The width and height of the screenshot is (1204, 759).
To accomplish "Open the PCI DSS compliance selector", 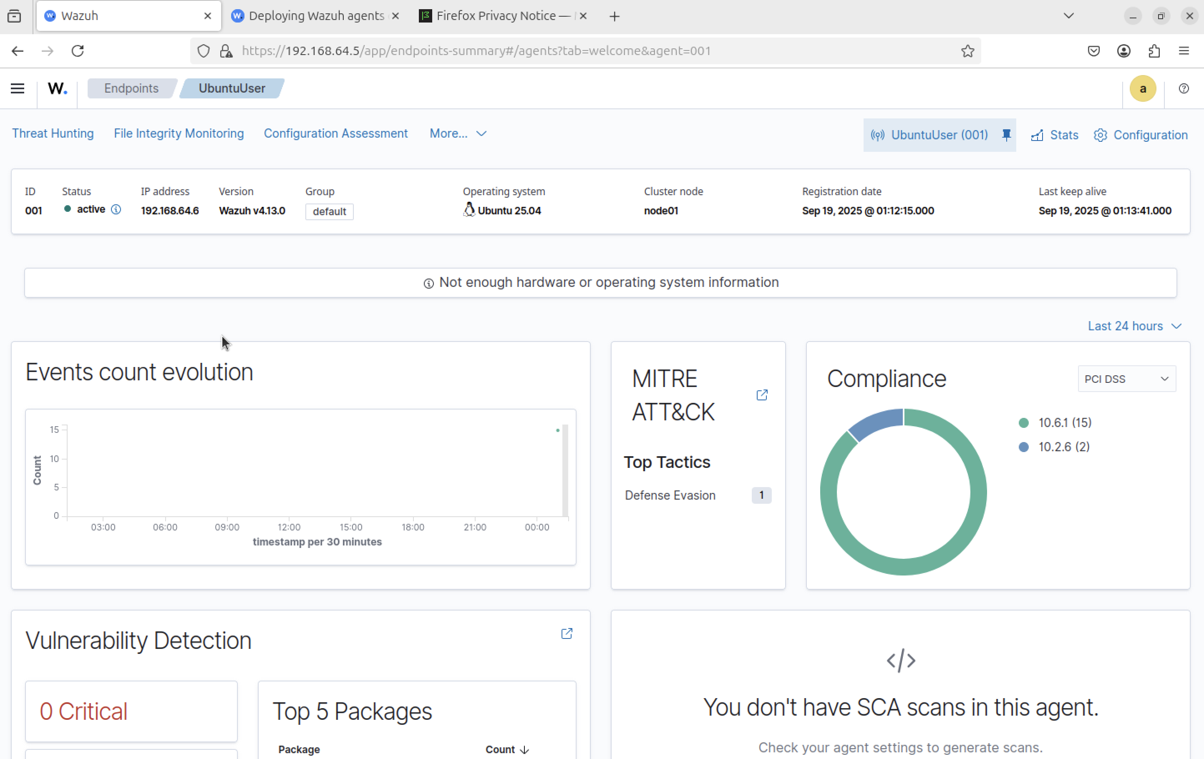I will [1126, 379].
